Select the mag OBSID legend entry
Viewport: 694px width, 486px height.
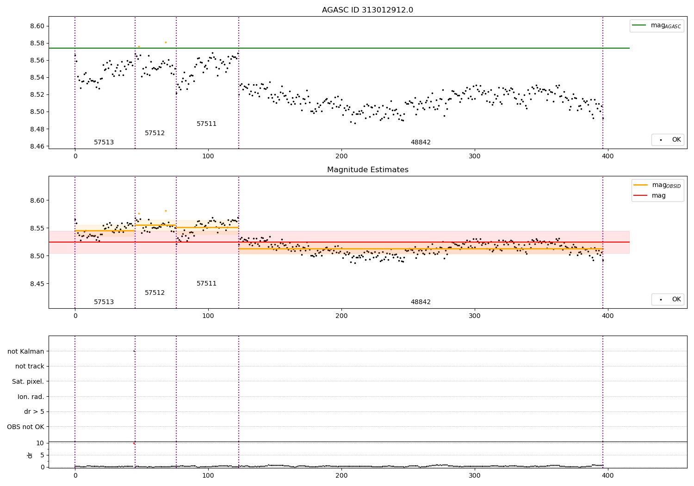click(657, 185)
